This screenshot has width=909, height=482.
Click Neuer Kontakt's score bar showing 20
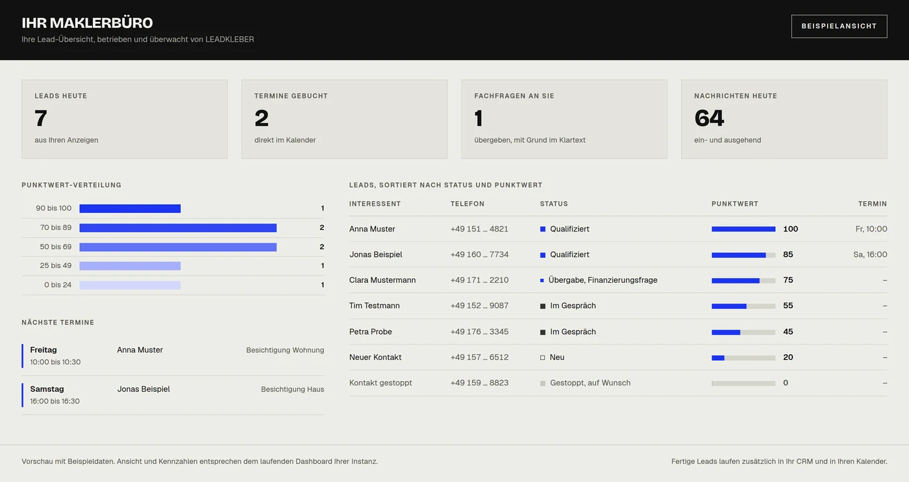pos(743,357)
